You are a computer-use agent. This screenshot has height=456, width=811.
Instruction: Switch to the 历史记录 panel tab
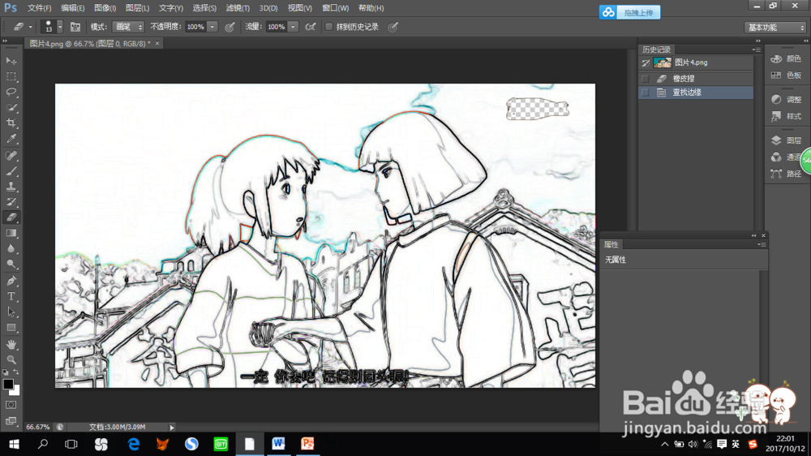[656, 49]
